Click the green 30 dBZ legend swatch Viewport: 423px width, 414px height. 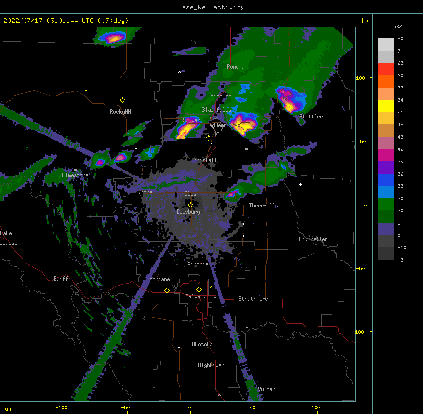(x=386, y=205)
